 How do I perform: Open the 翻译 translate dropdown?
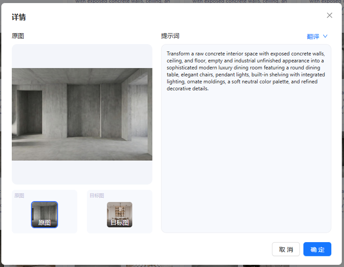[x=317, y=36]
